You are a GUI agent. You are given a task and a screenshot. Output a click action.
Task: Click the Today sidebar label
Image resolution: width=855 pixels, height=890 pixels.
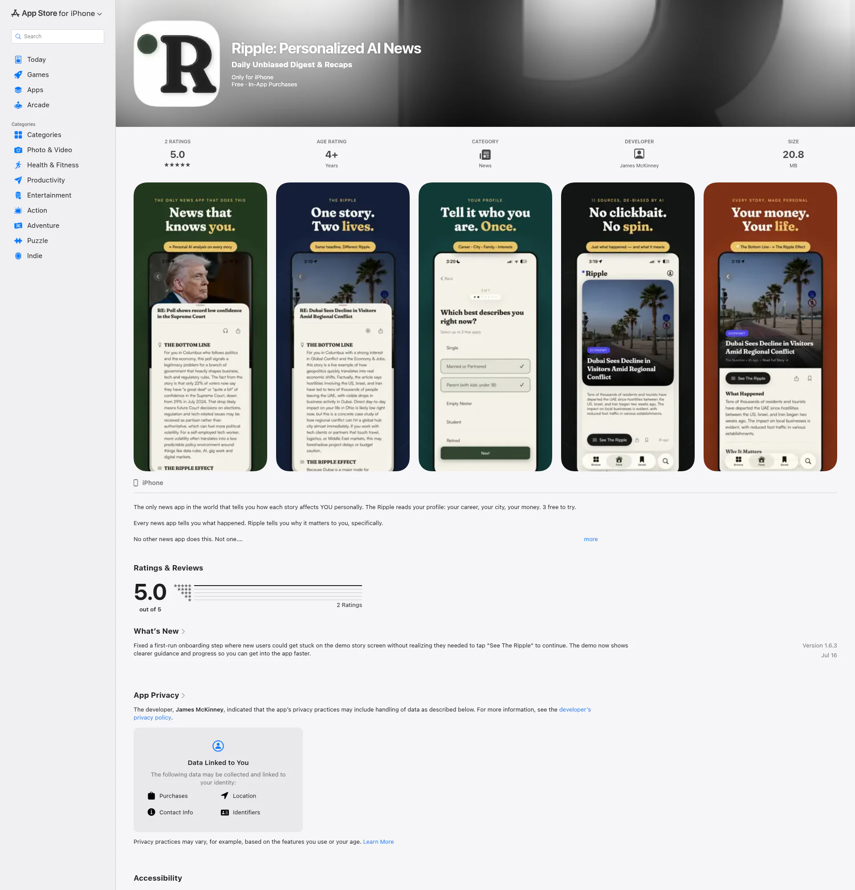37,60
